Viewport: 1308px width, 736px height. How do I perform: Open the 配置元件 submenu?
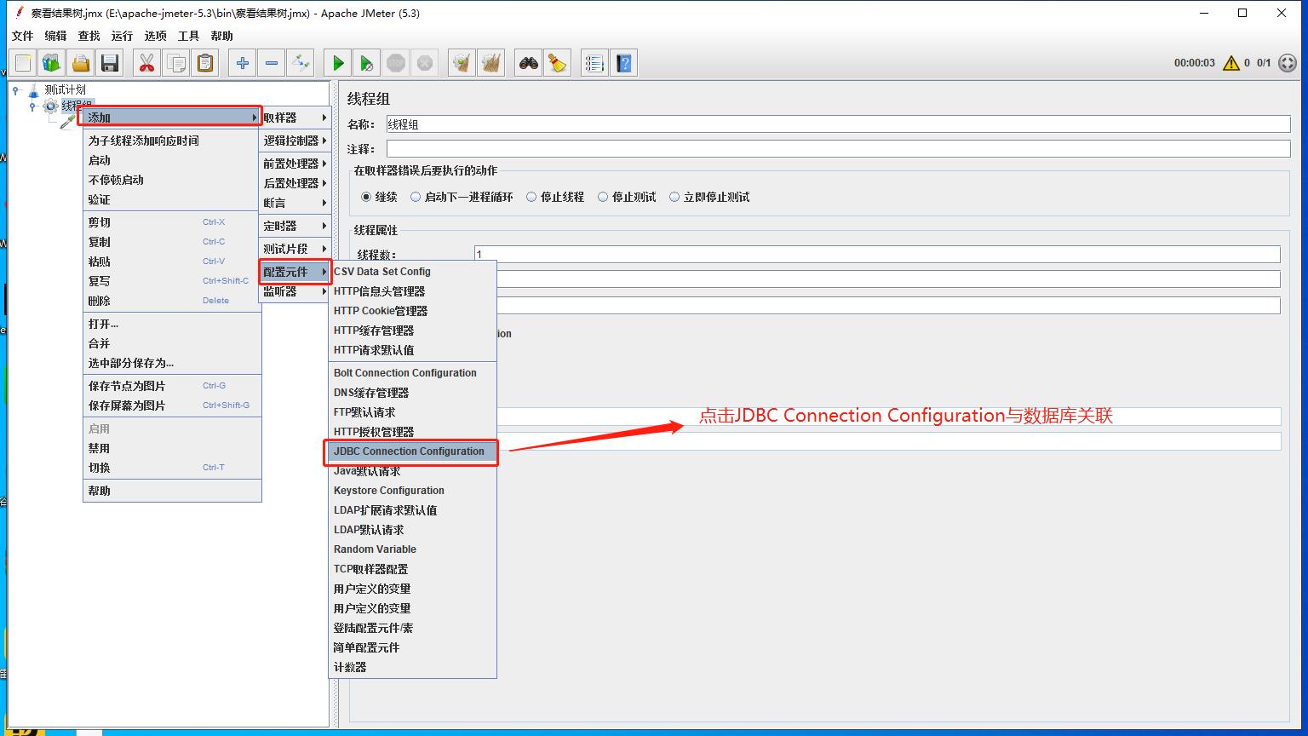295,272
